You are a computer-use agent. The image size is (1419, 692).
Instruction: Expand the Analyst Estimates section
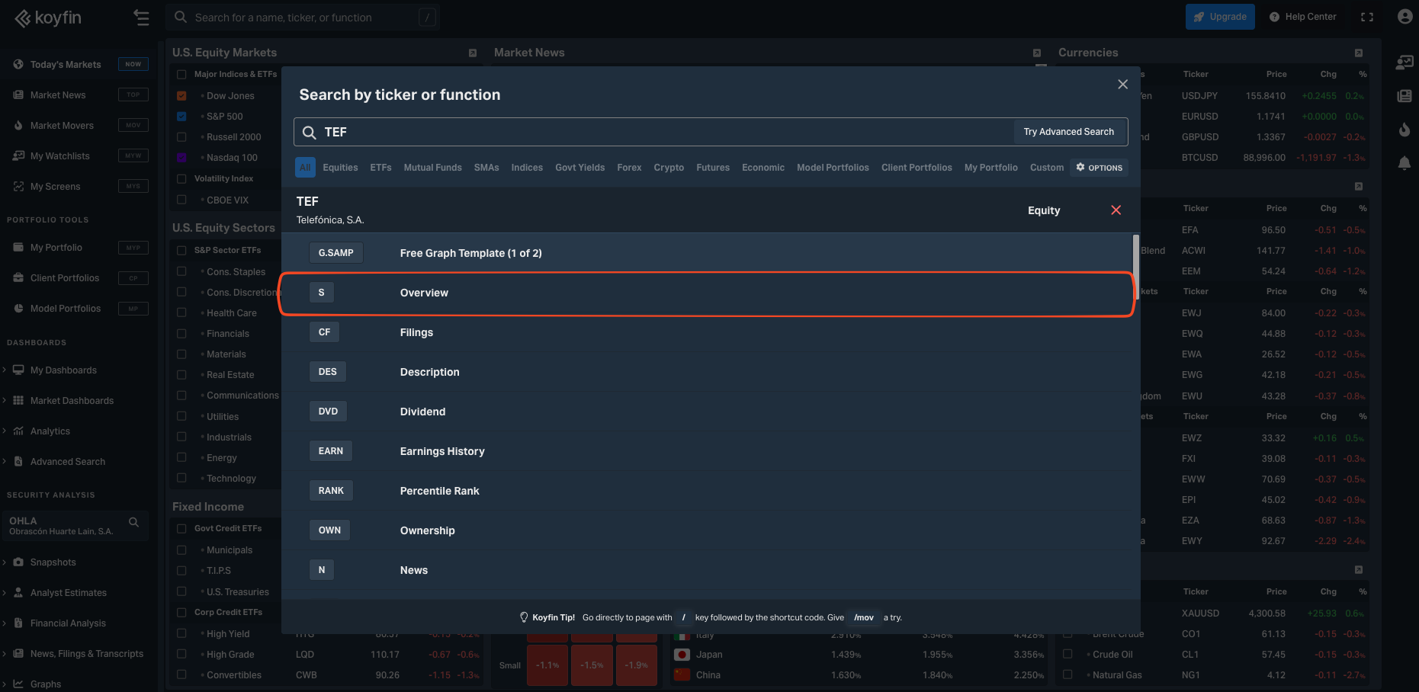tap(5, 593)
